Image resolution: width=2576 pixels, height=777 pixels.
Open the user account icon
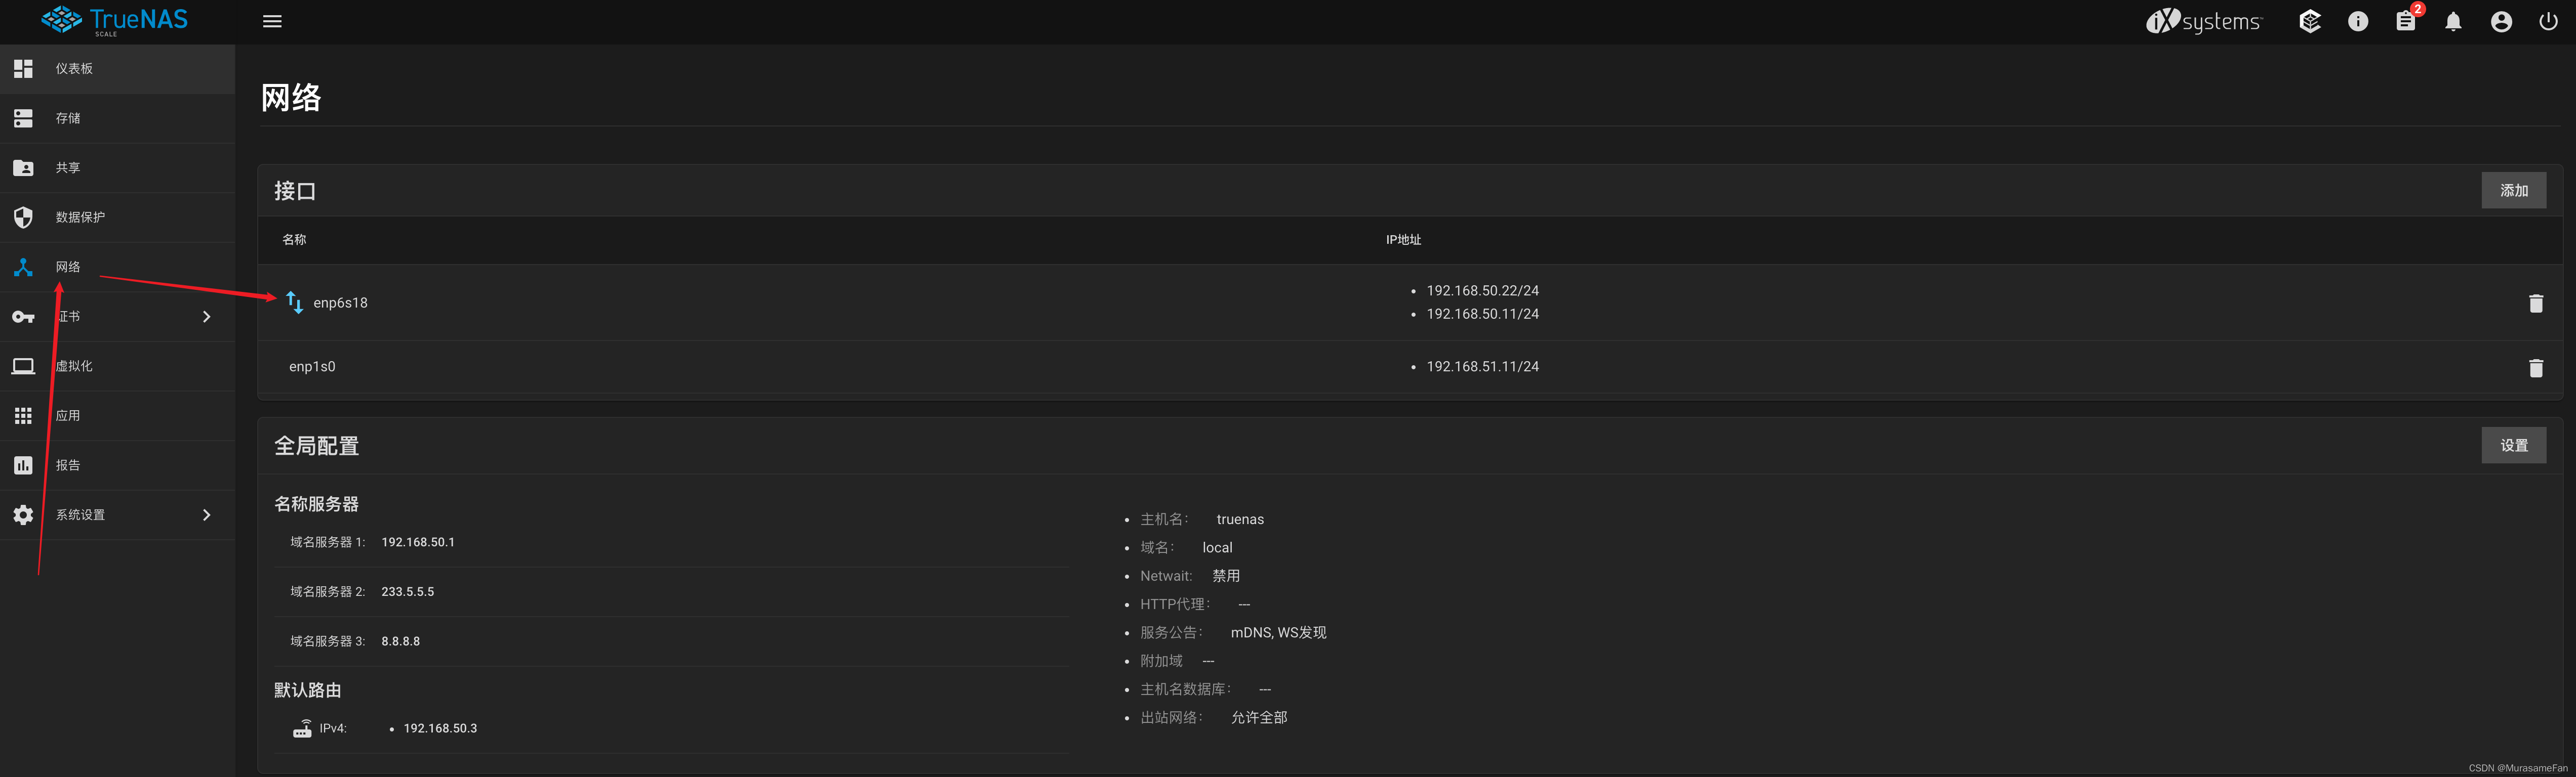pos(2501,21)
